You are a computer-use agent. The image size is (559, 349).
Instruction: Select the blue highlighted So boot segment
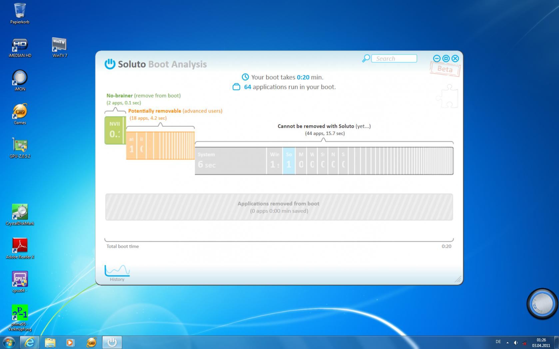tap(289, 161)
